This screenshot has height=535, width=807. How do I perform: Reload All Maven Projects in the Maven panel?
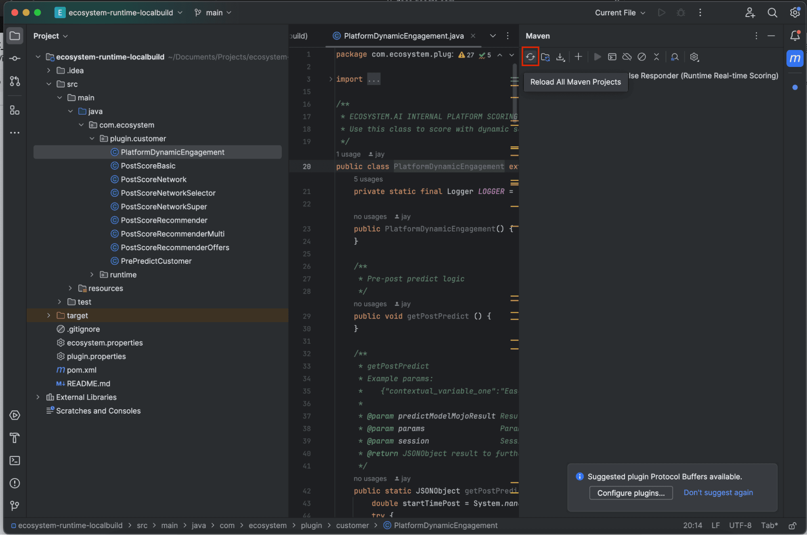[x=531, y=57]
